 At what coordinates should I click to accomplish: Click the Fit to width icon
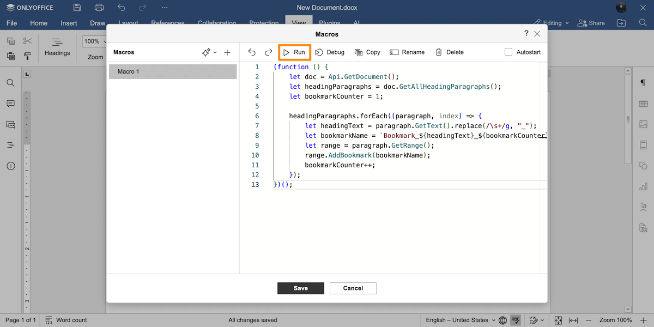(x=573, y=320)
